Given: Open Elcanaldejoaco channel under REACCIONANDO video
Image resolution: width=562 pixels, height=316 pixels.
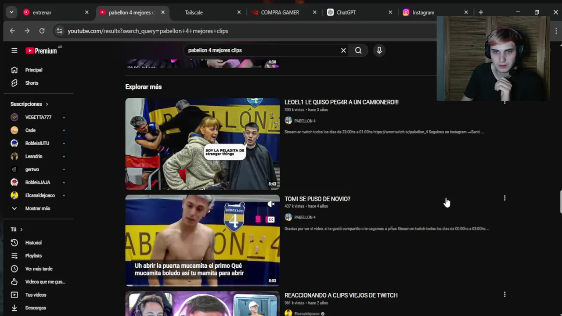Looking at the screenshot, I should pos(307,314).
